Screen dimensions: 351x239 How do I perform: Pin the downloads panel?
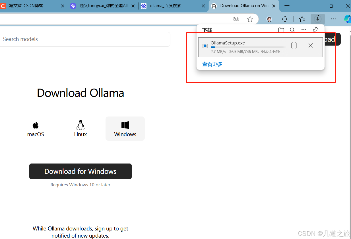coord(315,30)
